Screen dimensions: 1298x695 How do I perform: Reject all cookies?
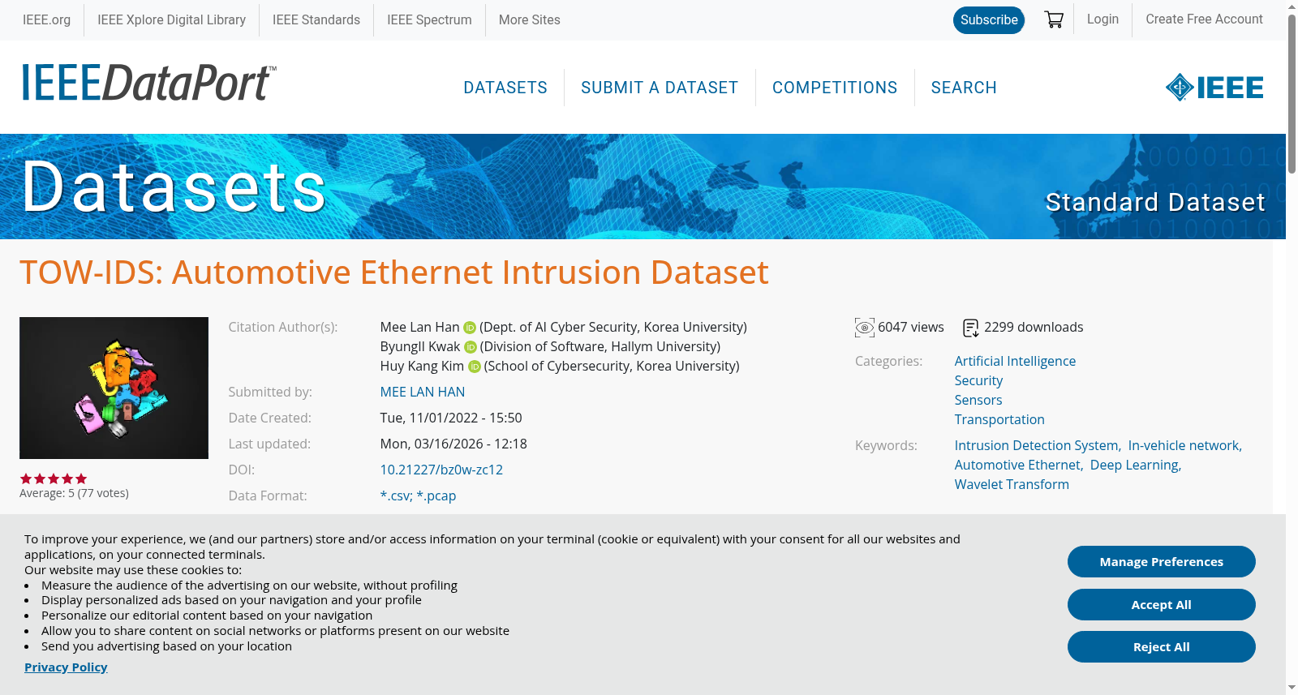tap(1162, 647)
